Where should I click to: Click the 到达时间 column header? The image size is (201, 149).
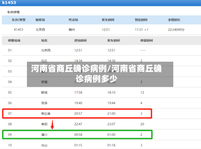pos(141,20)
